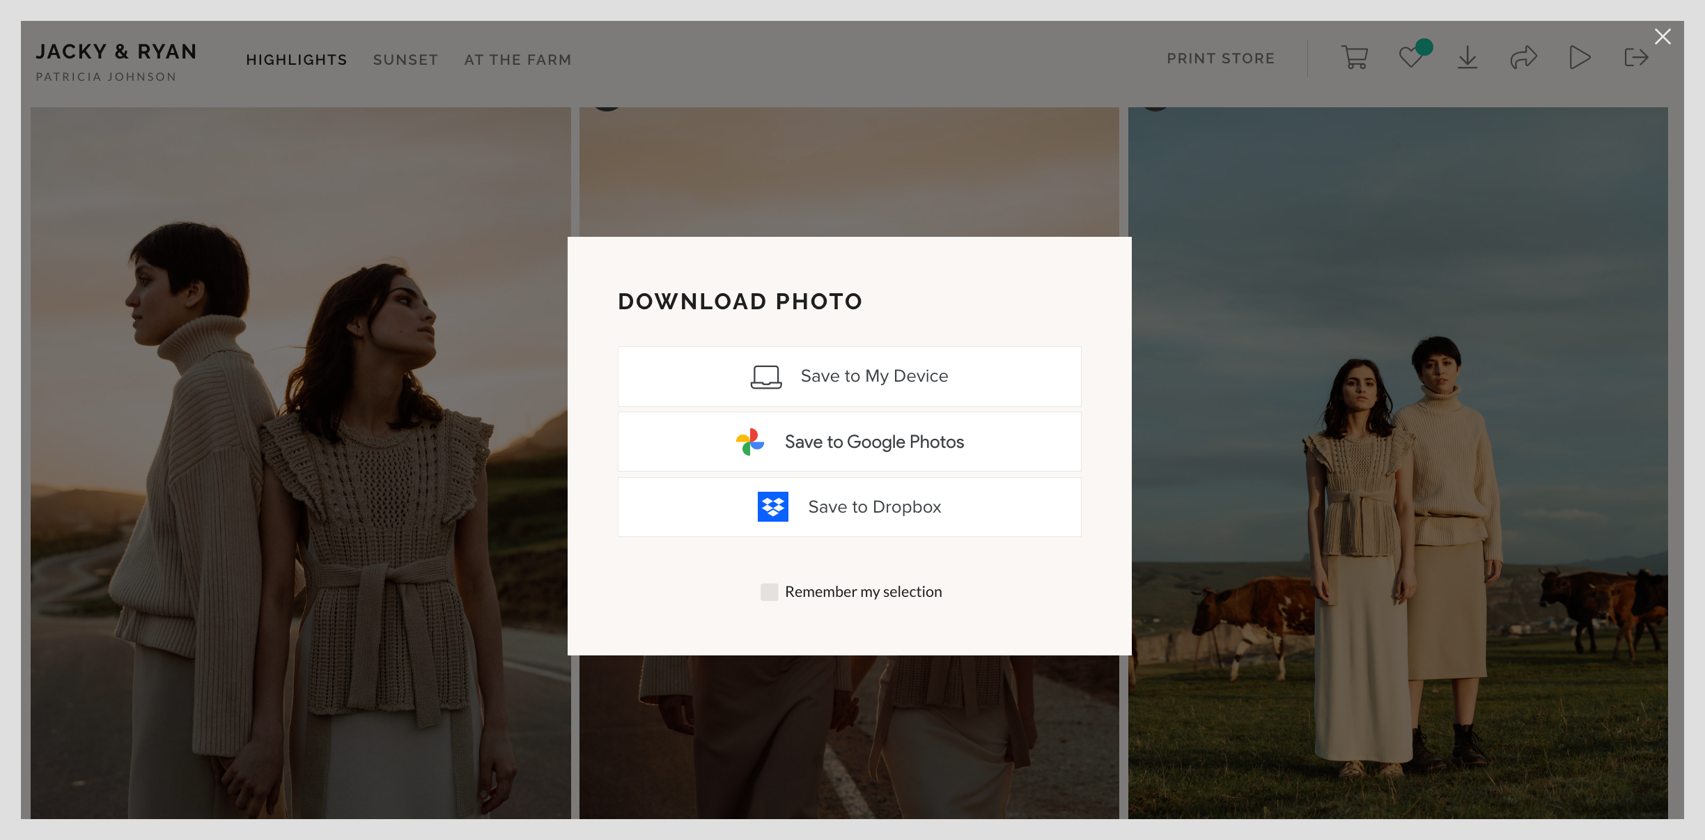This screenshot has width=1705, height=840.
Task: Close the Download Photo dialog
Action: click(x=1663, y=36)
